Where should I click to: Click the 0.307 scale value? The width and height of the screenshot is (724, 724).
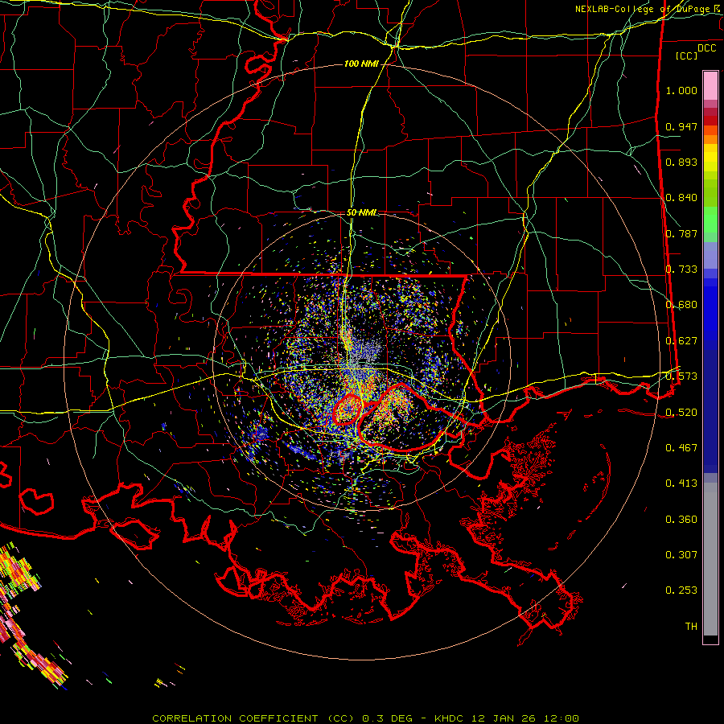pyautogui.click(x=681, y=555)
